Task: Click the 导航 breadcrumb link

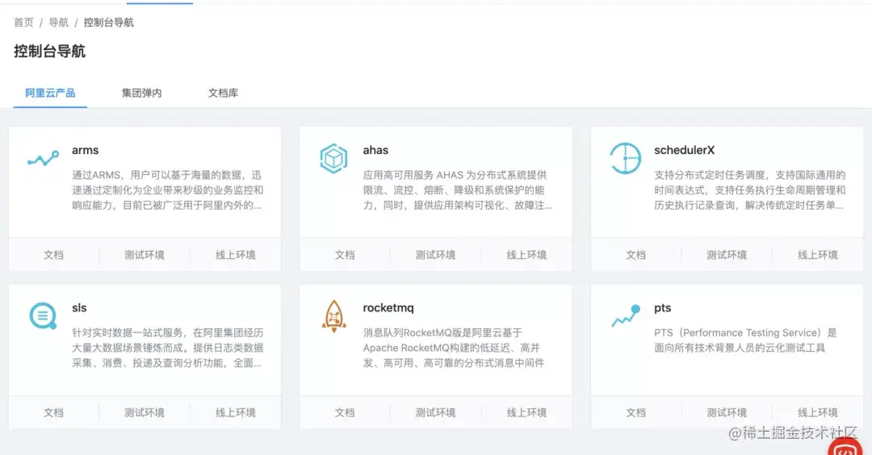Action: pyautogui.click(x=58, y=23)
